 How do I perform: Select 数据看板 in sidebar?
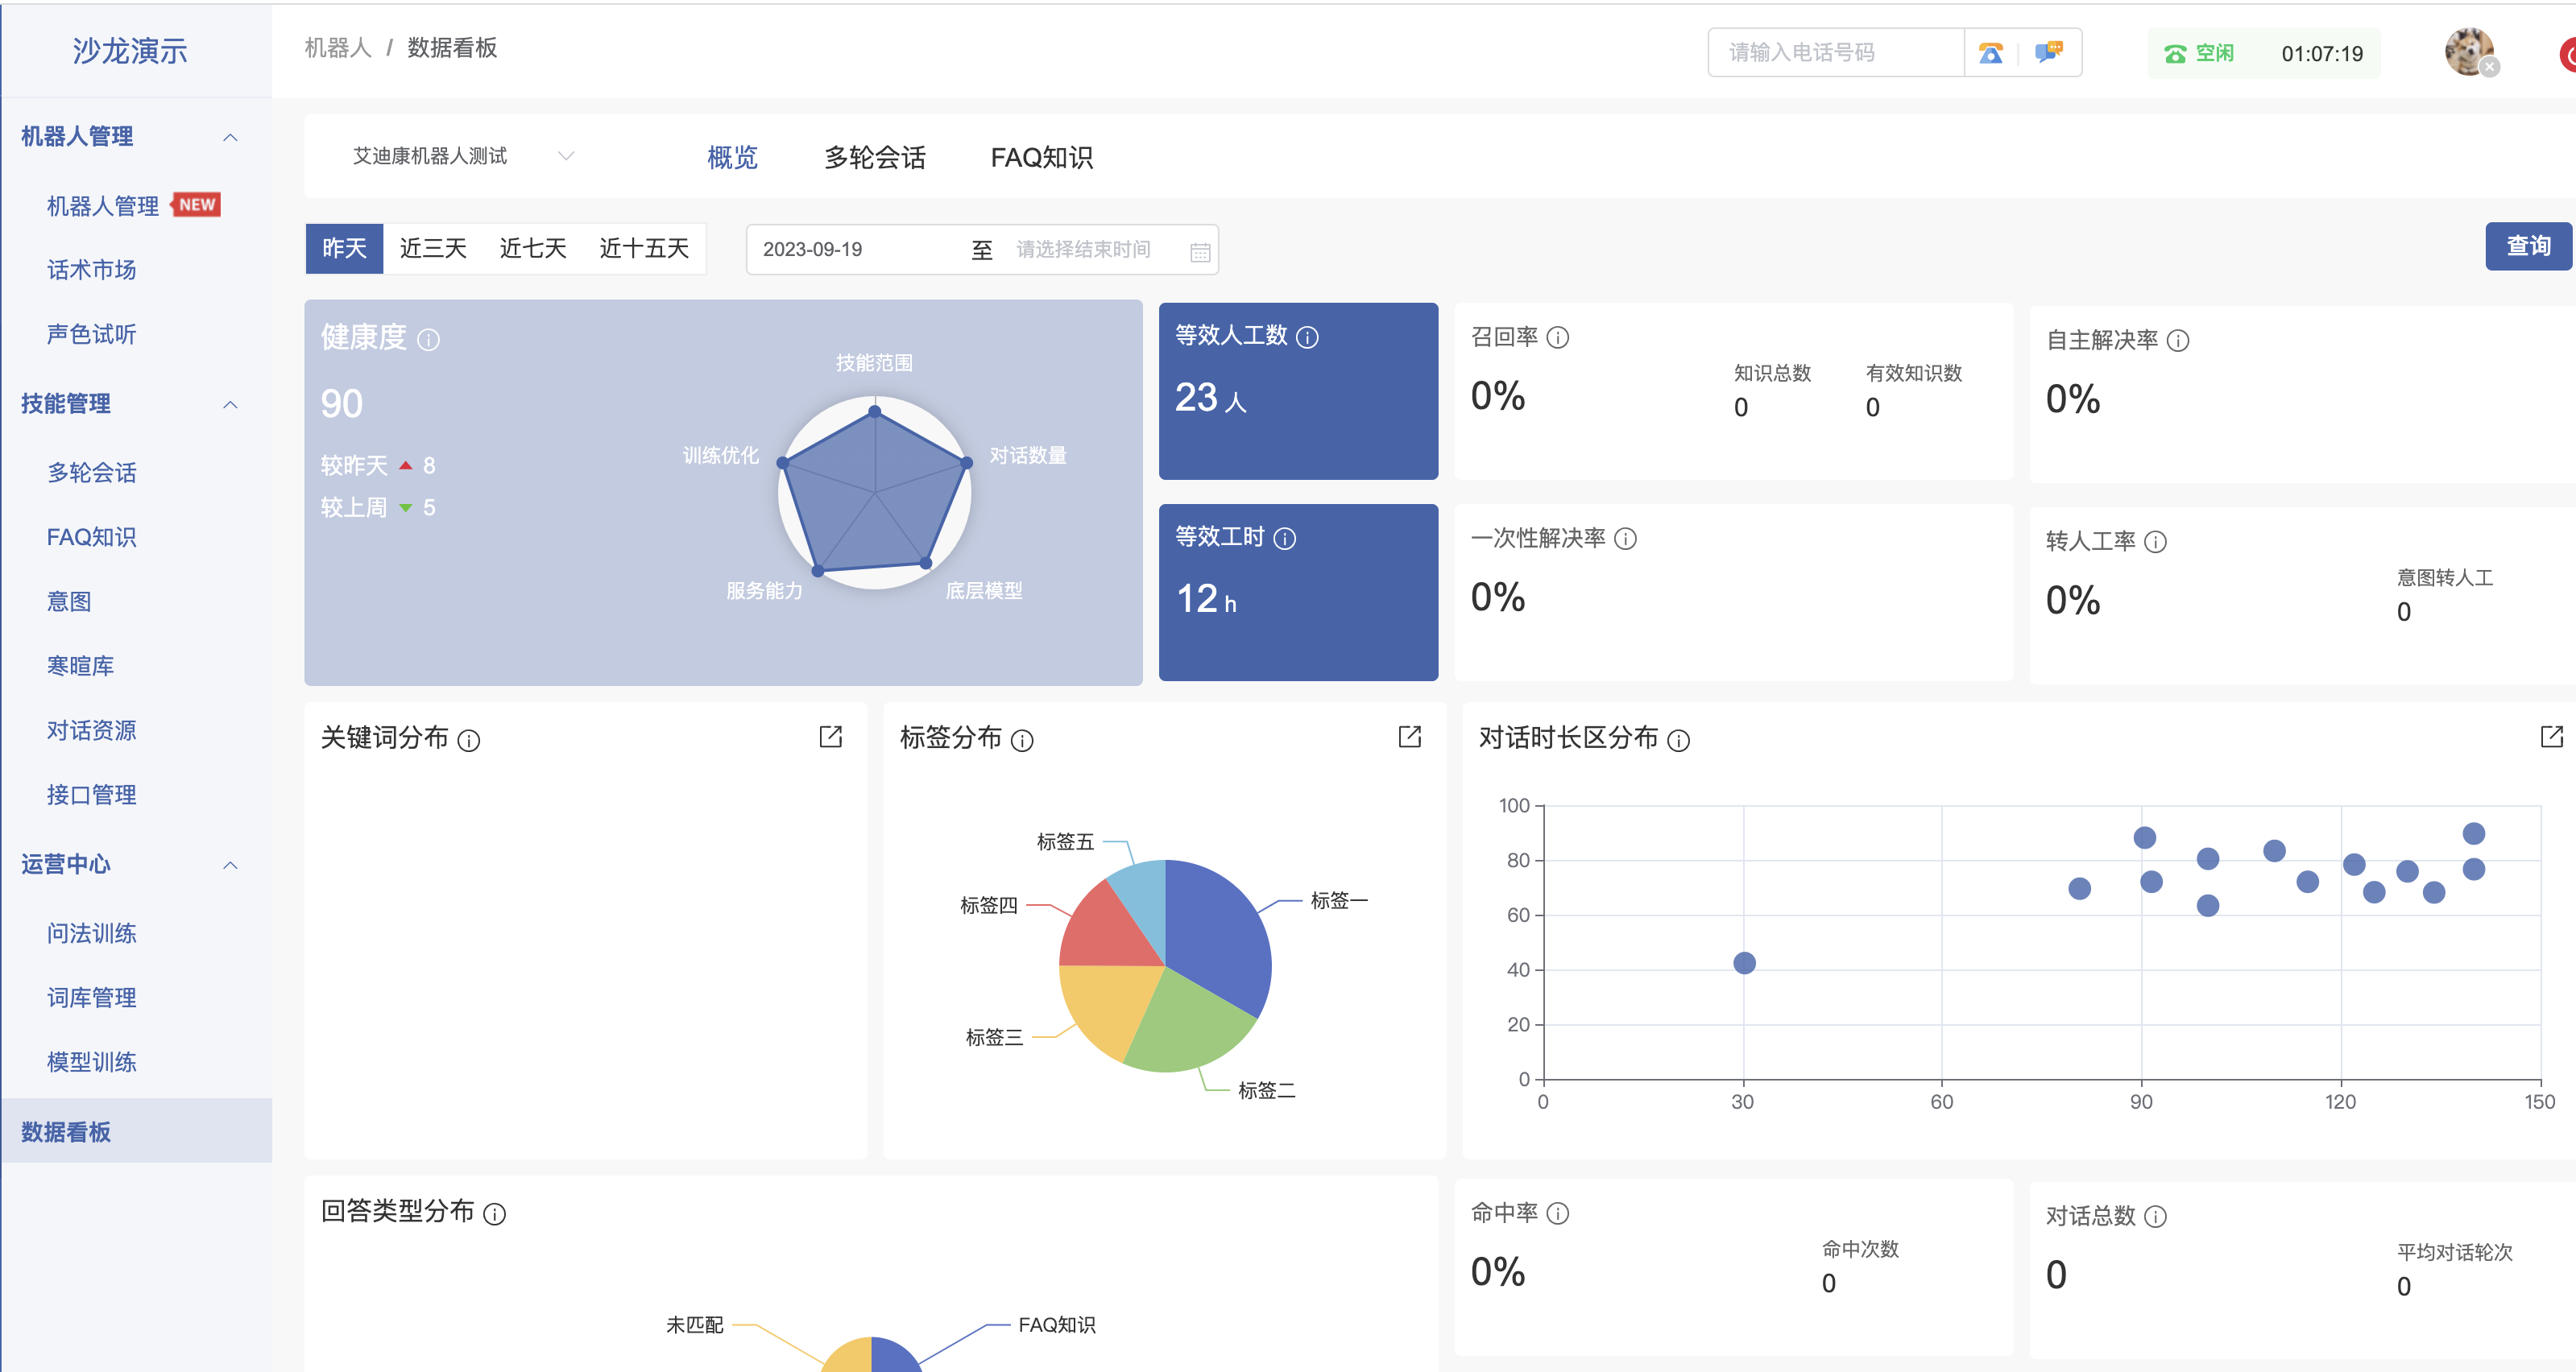(136, 1132)
